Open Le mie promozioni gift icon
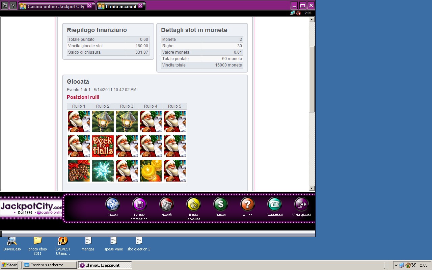This screenshot has height=270, width=432. [x=139, y=204]
